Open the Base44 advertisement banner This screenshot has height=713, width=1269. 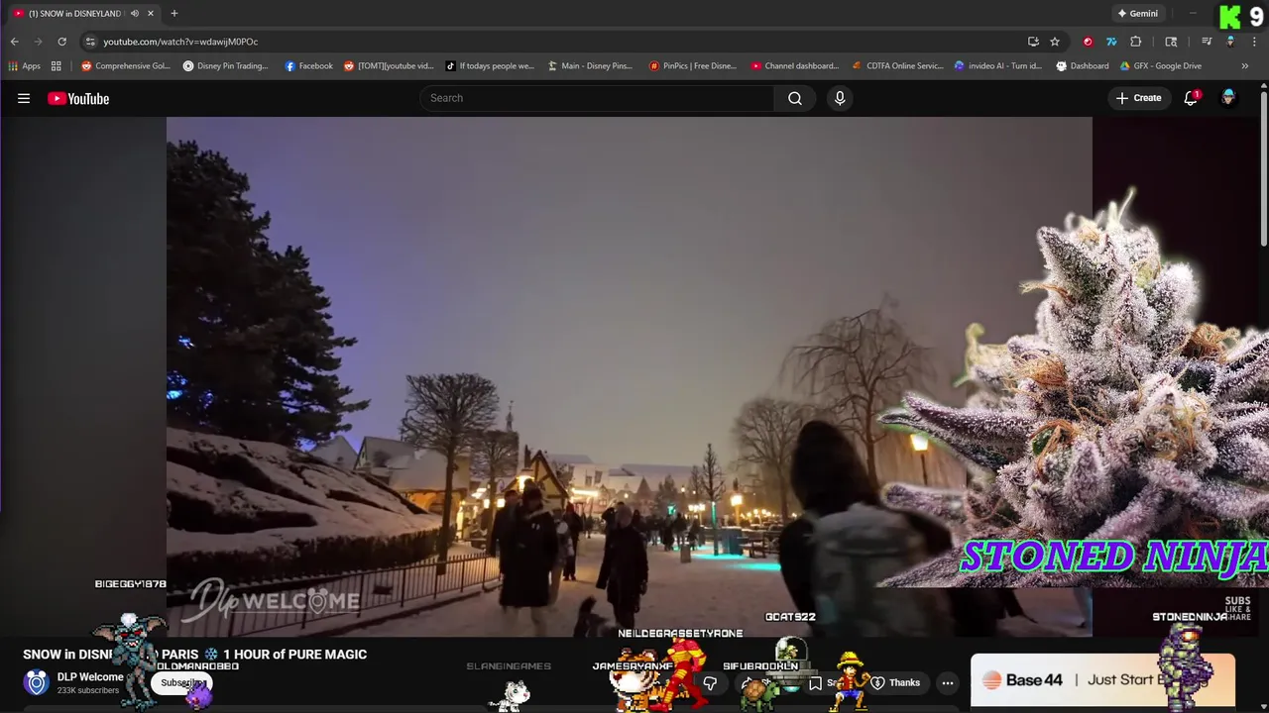(1102, 680)
